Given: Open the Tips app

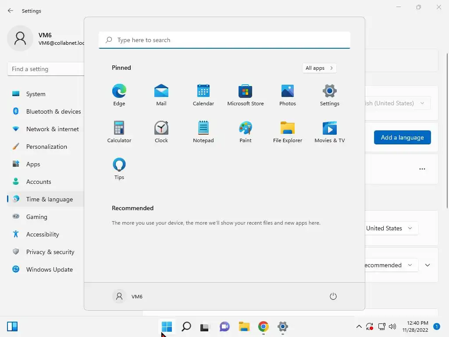Looking at the screenshot, I should pyautogui.click(x=119, y=169).
